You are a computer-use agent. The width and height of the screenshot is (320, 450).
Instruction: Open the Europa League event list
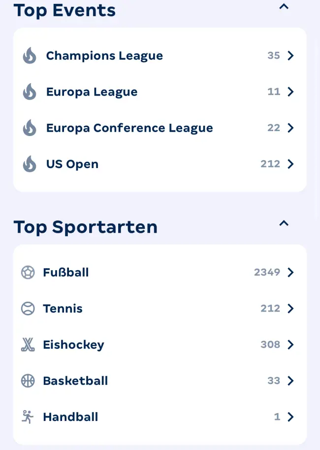click(x=92, y=92)
